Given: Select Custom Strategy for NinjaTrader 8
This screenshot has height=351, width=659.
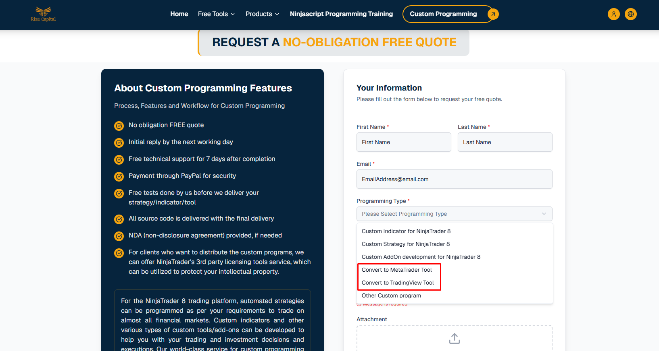Looking at the screenshot, I should (455, 244).
